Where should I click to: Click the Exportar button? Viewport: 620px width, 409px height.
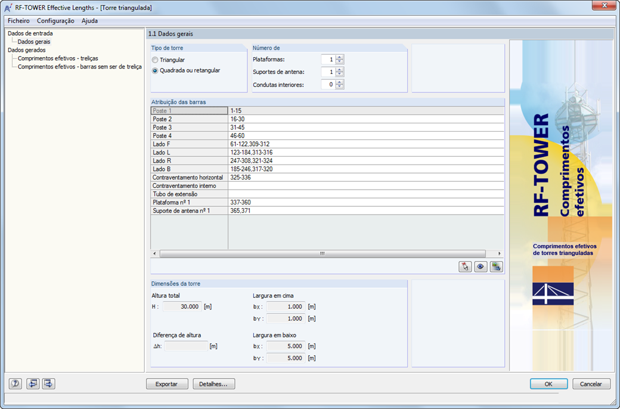(x=166, y=384)
